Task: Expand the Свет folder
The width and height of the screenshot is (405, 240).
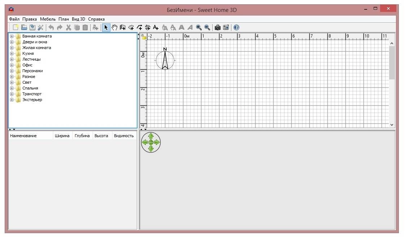Action: coord(12,82)
